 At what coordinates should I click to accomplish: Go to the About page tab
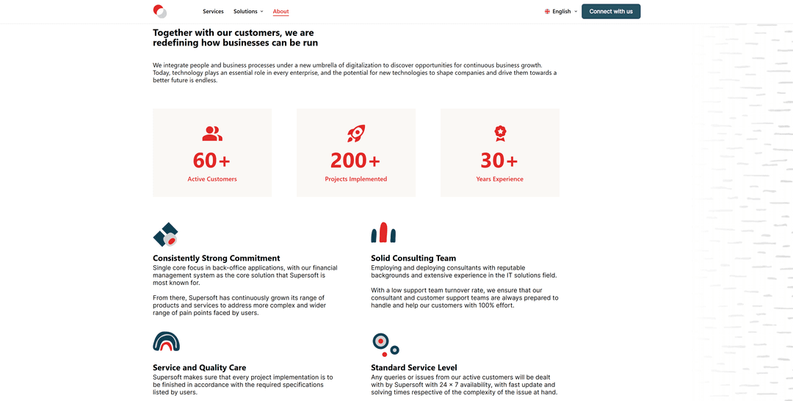(x=280, y=12)
